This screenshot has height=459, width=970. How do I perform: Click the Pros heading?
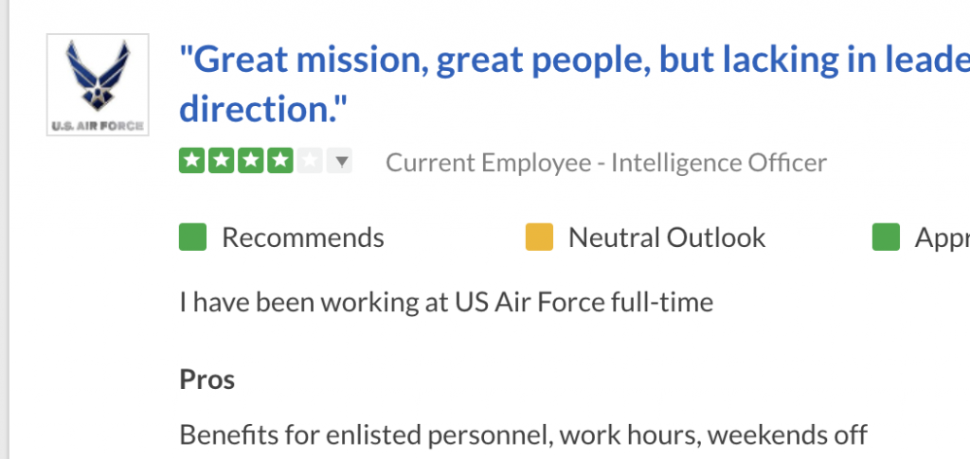coord(207,380)
